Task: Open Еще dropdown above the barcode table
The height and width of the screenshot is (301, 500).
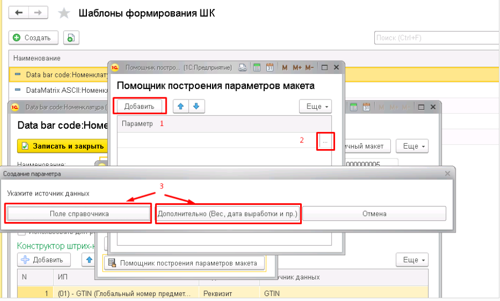Action: pos(412,260)
